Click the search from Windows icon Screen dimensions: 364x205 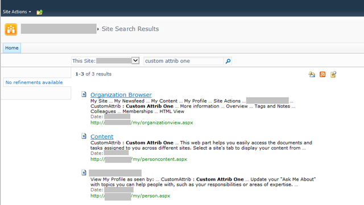[333, 74]
